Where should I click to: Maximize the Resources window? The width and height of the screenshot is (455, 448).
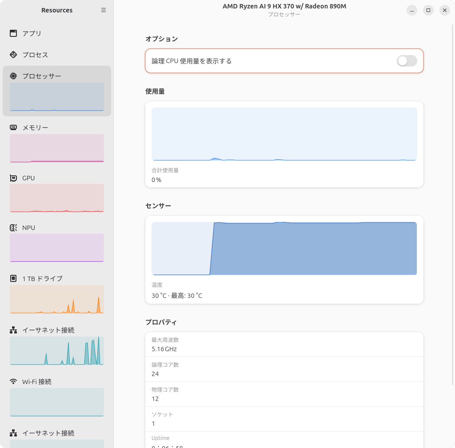click(428, 10)
